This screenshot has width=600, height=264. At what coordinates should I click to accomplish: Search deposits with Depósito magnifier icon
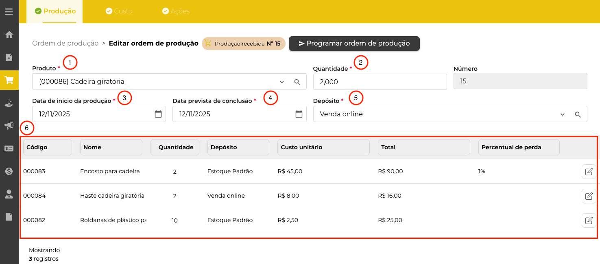pyautogui.click(x=578, y=115)
